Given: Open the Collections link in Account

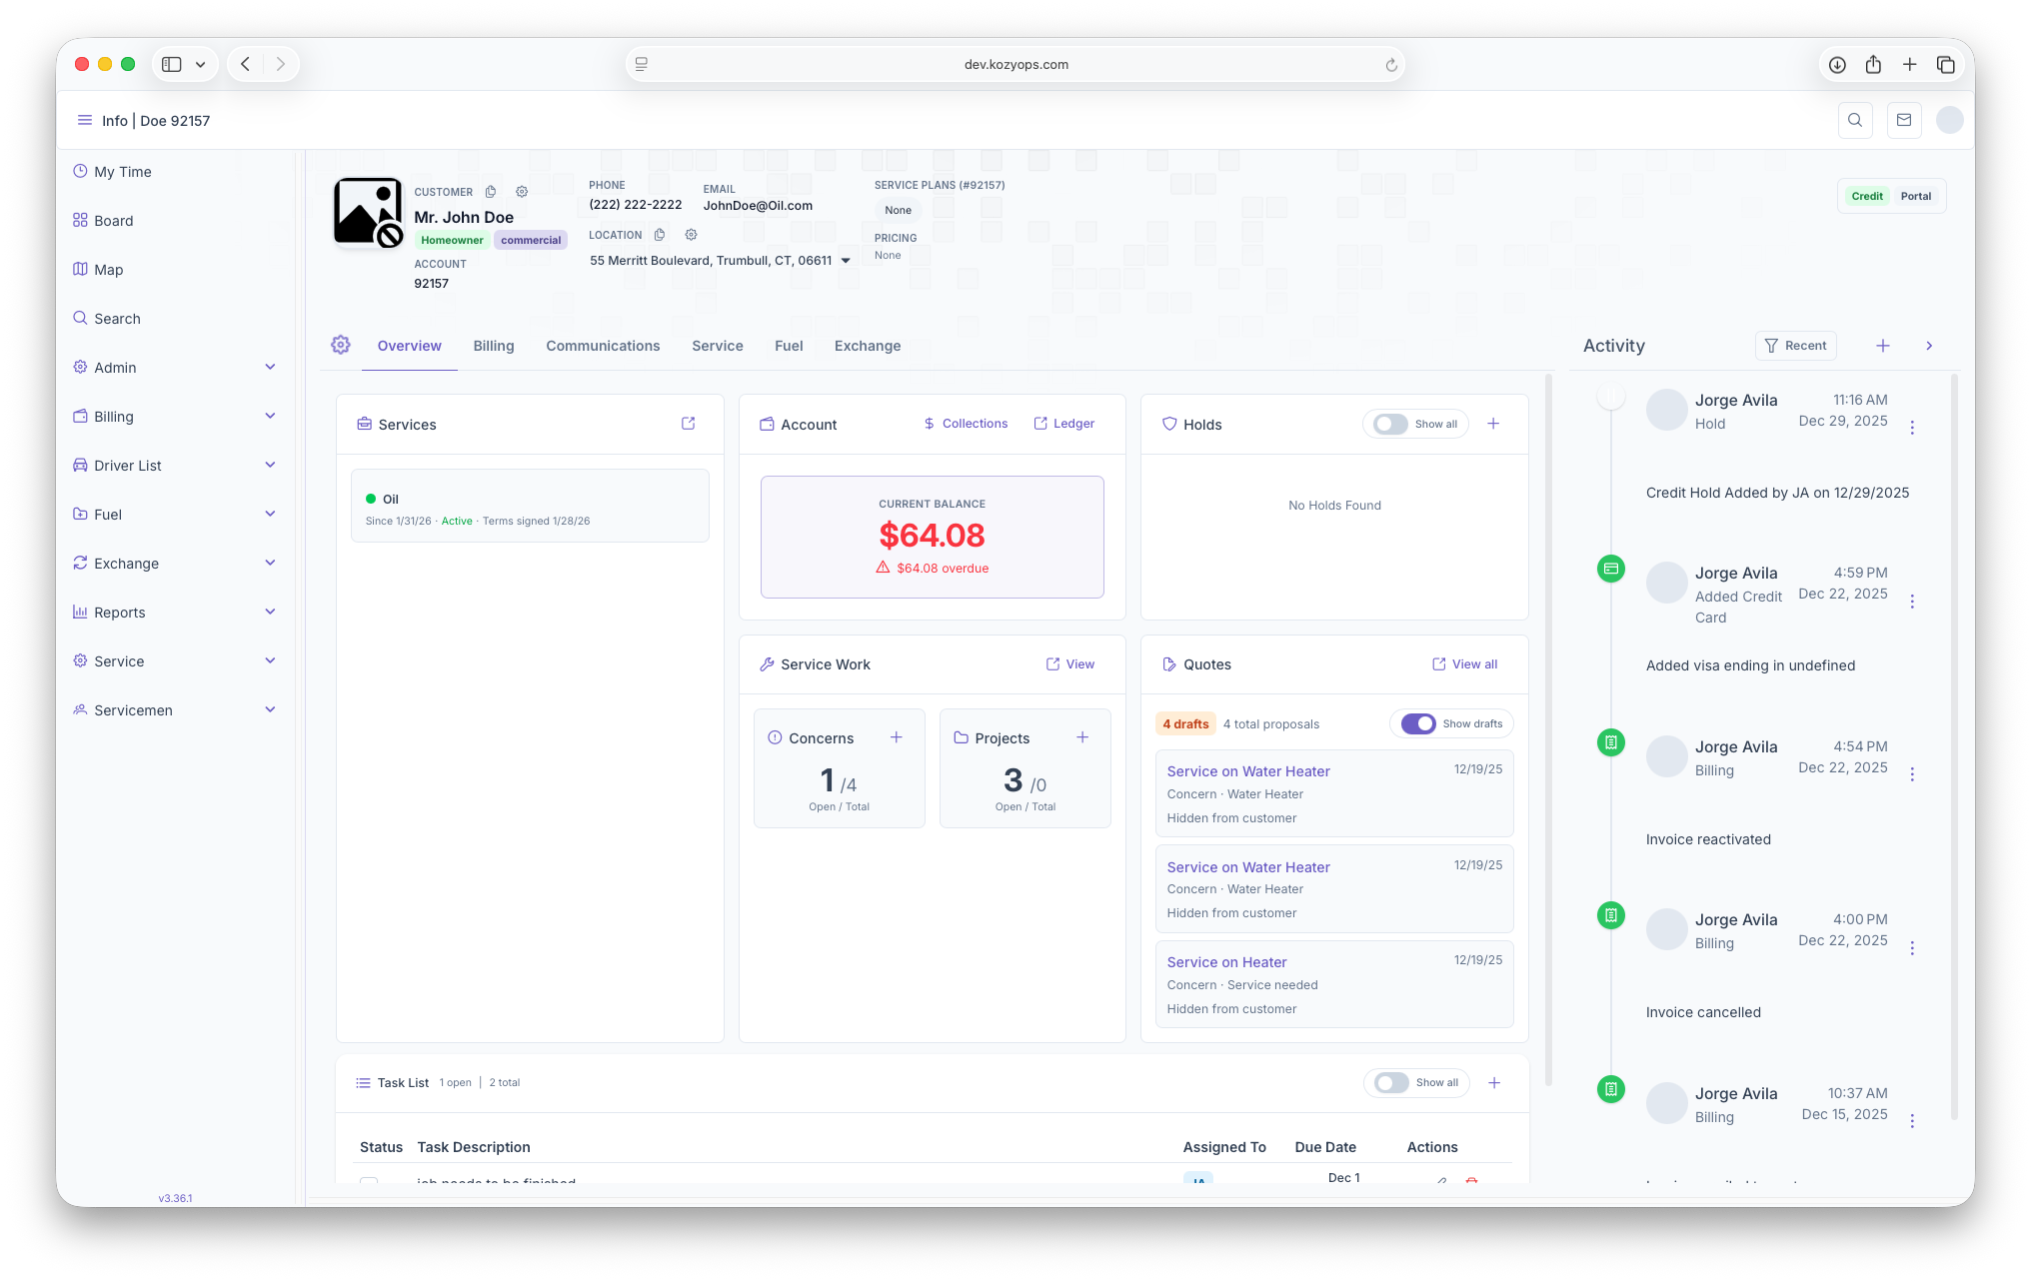Looking at the screenshot, I should pos(966,424).
